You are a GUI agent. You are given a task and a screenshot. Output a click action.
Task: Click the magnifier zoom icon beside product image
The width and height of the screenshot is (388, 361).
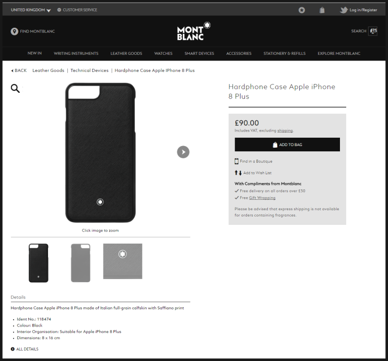15,89
